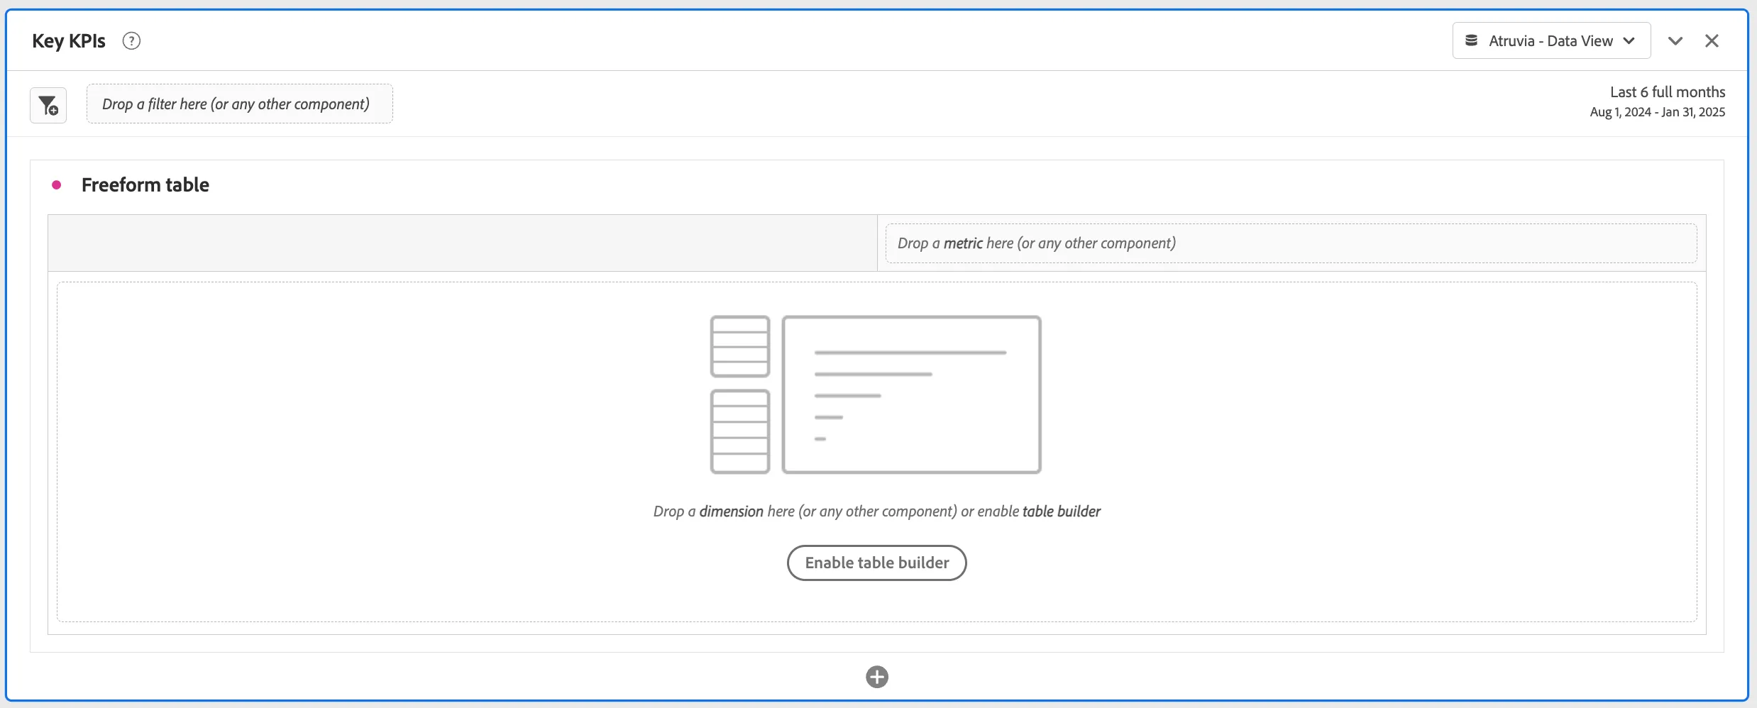Click the plus icon to add visualization

click(x=877, y=677)
